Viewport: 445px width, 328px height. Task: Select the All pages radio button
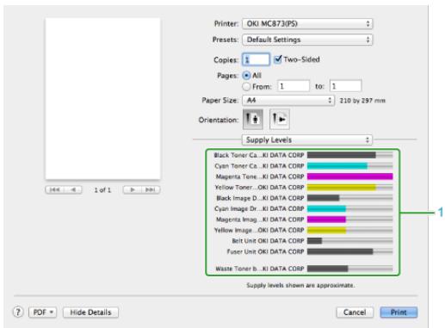(246, 76)
